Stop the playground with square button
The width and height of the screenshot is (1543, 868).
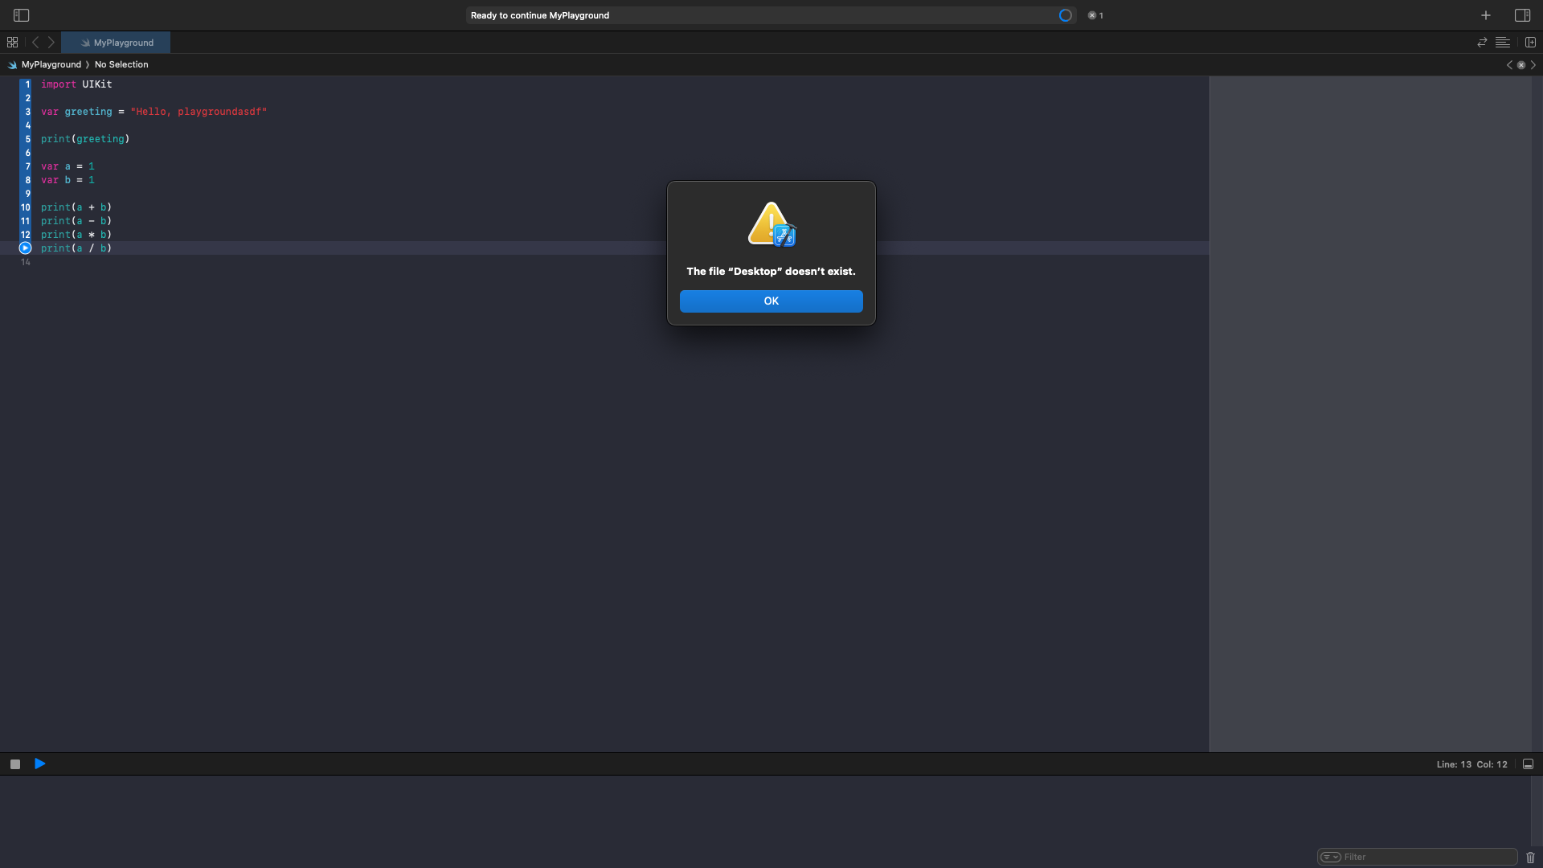(15, 764)
